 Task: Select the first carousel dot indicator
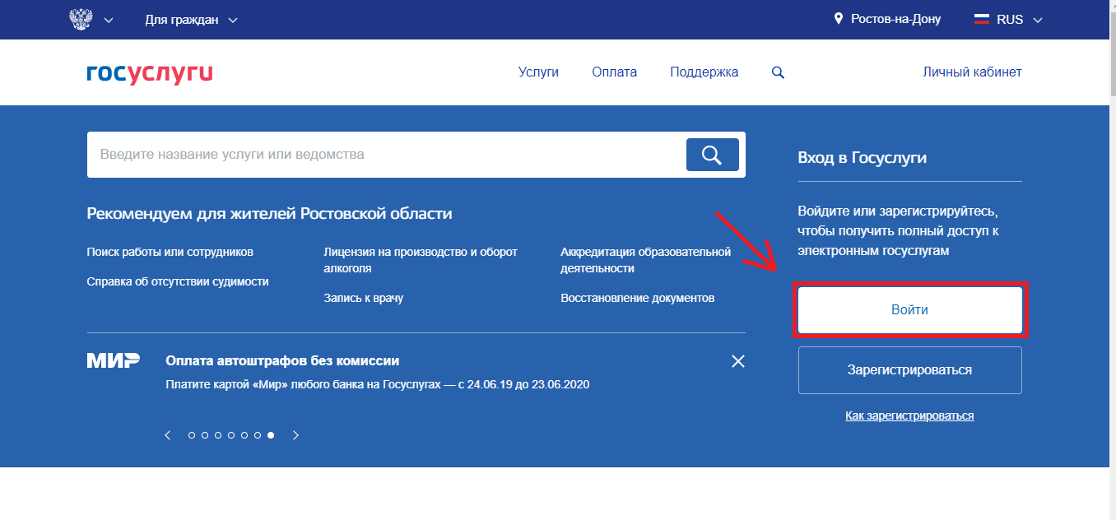(192, 435)
